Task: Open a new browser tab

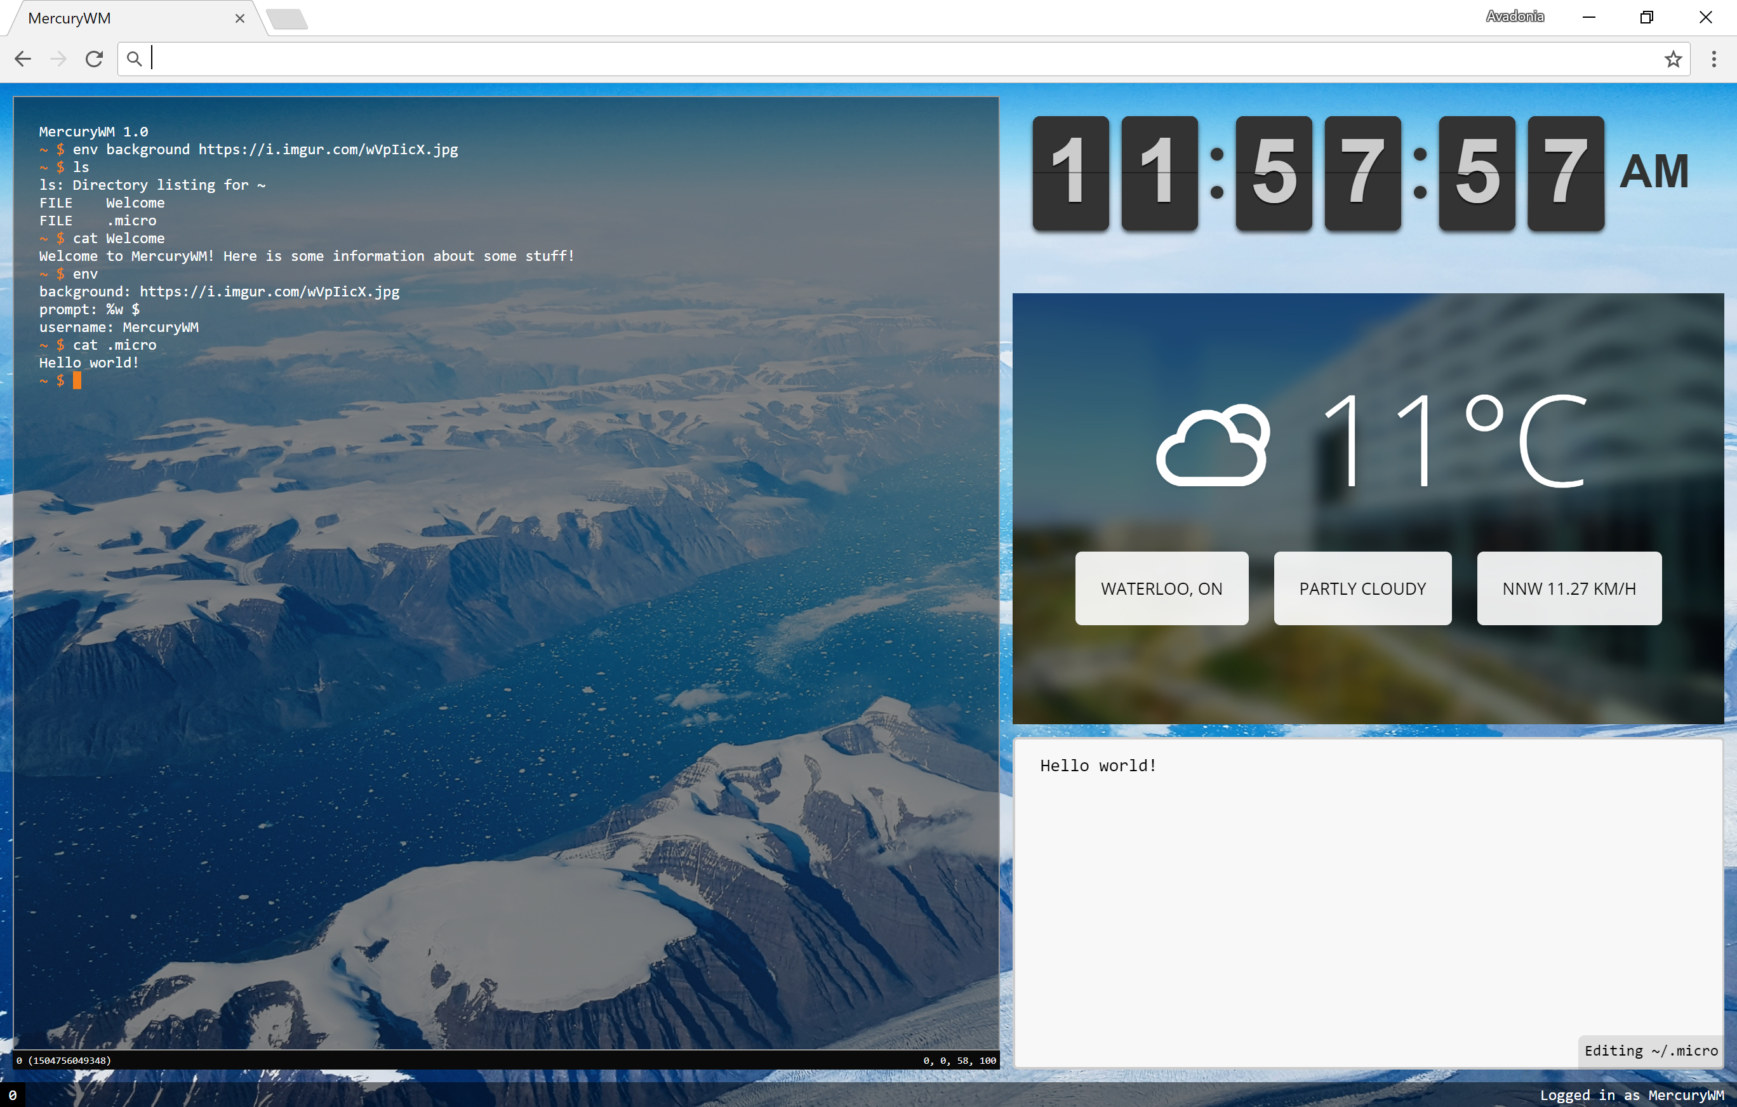Action: [288, 19]
